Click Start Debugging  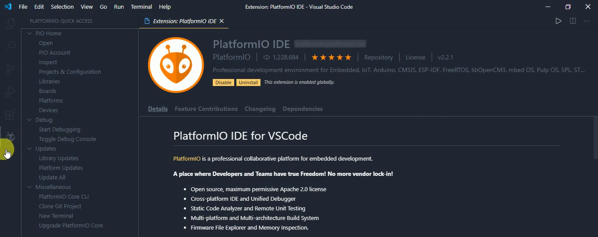[x=60, y=129]
